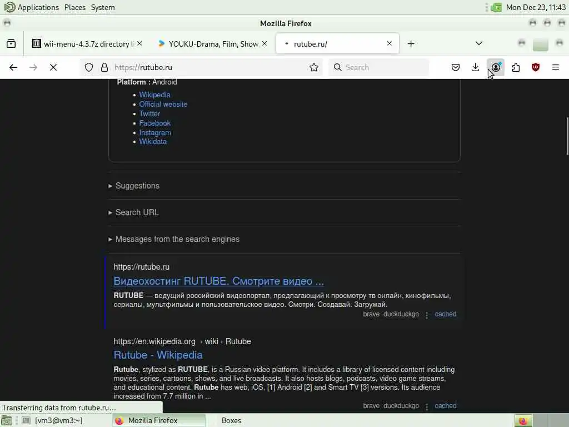
Task: Click the show desktop icon in taskbar
Action: (7, 420)
